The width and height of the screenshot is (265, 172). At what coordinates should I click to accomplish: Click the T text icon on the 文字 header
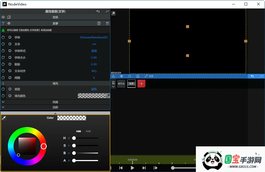pyautogui.click(x=3, y=23)
